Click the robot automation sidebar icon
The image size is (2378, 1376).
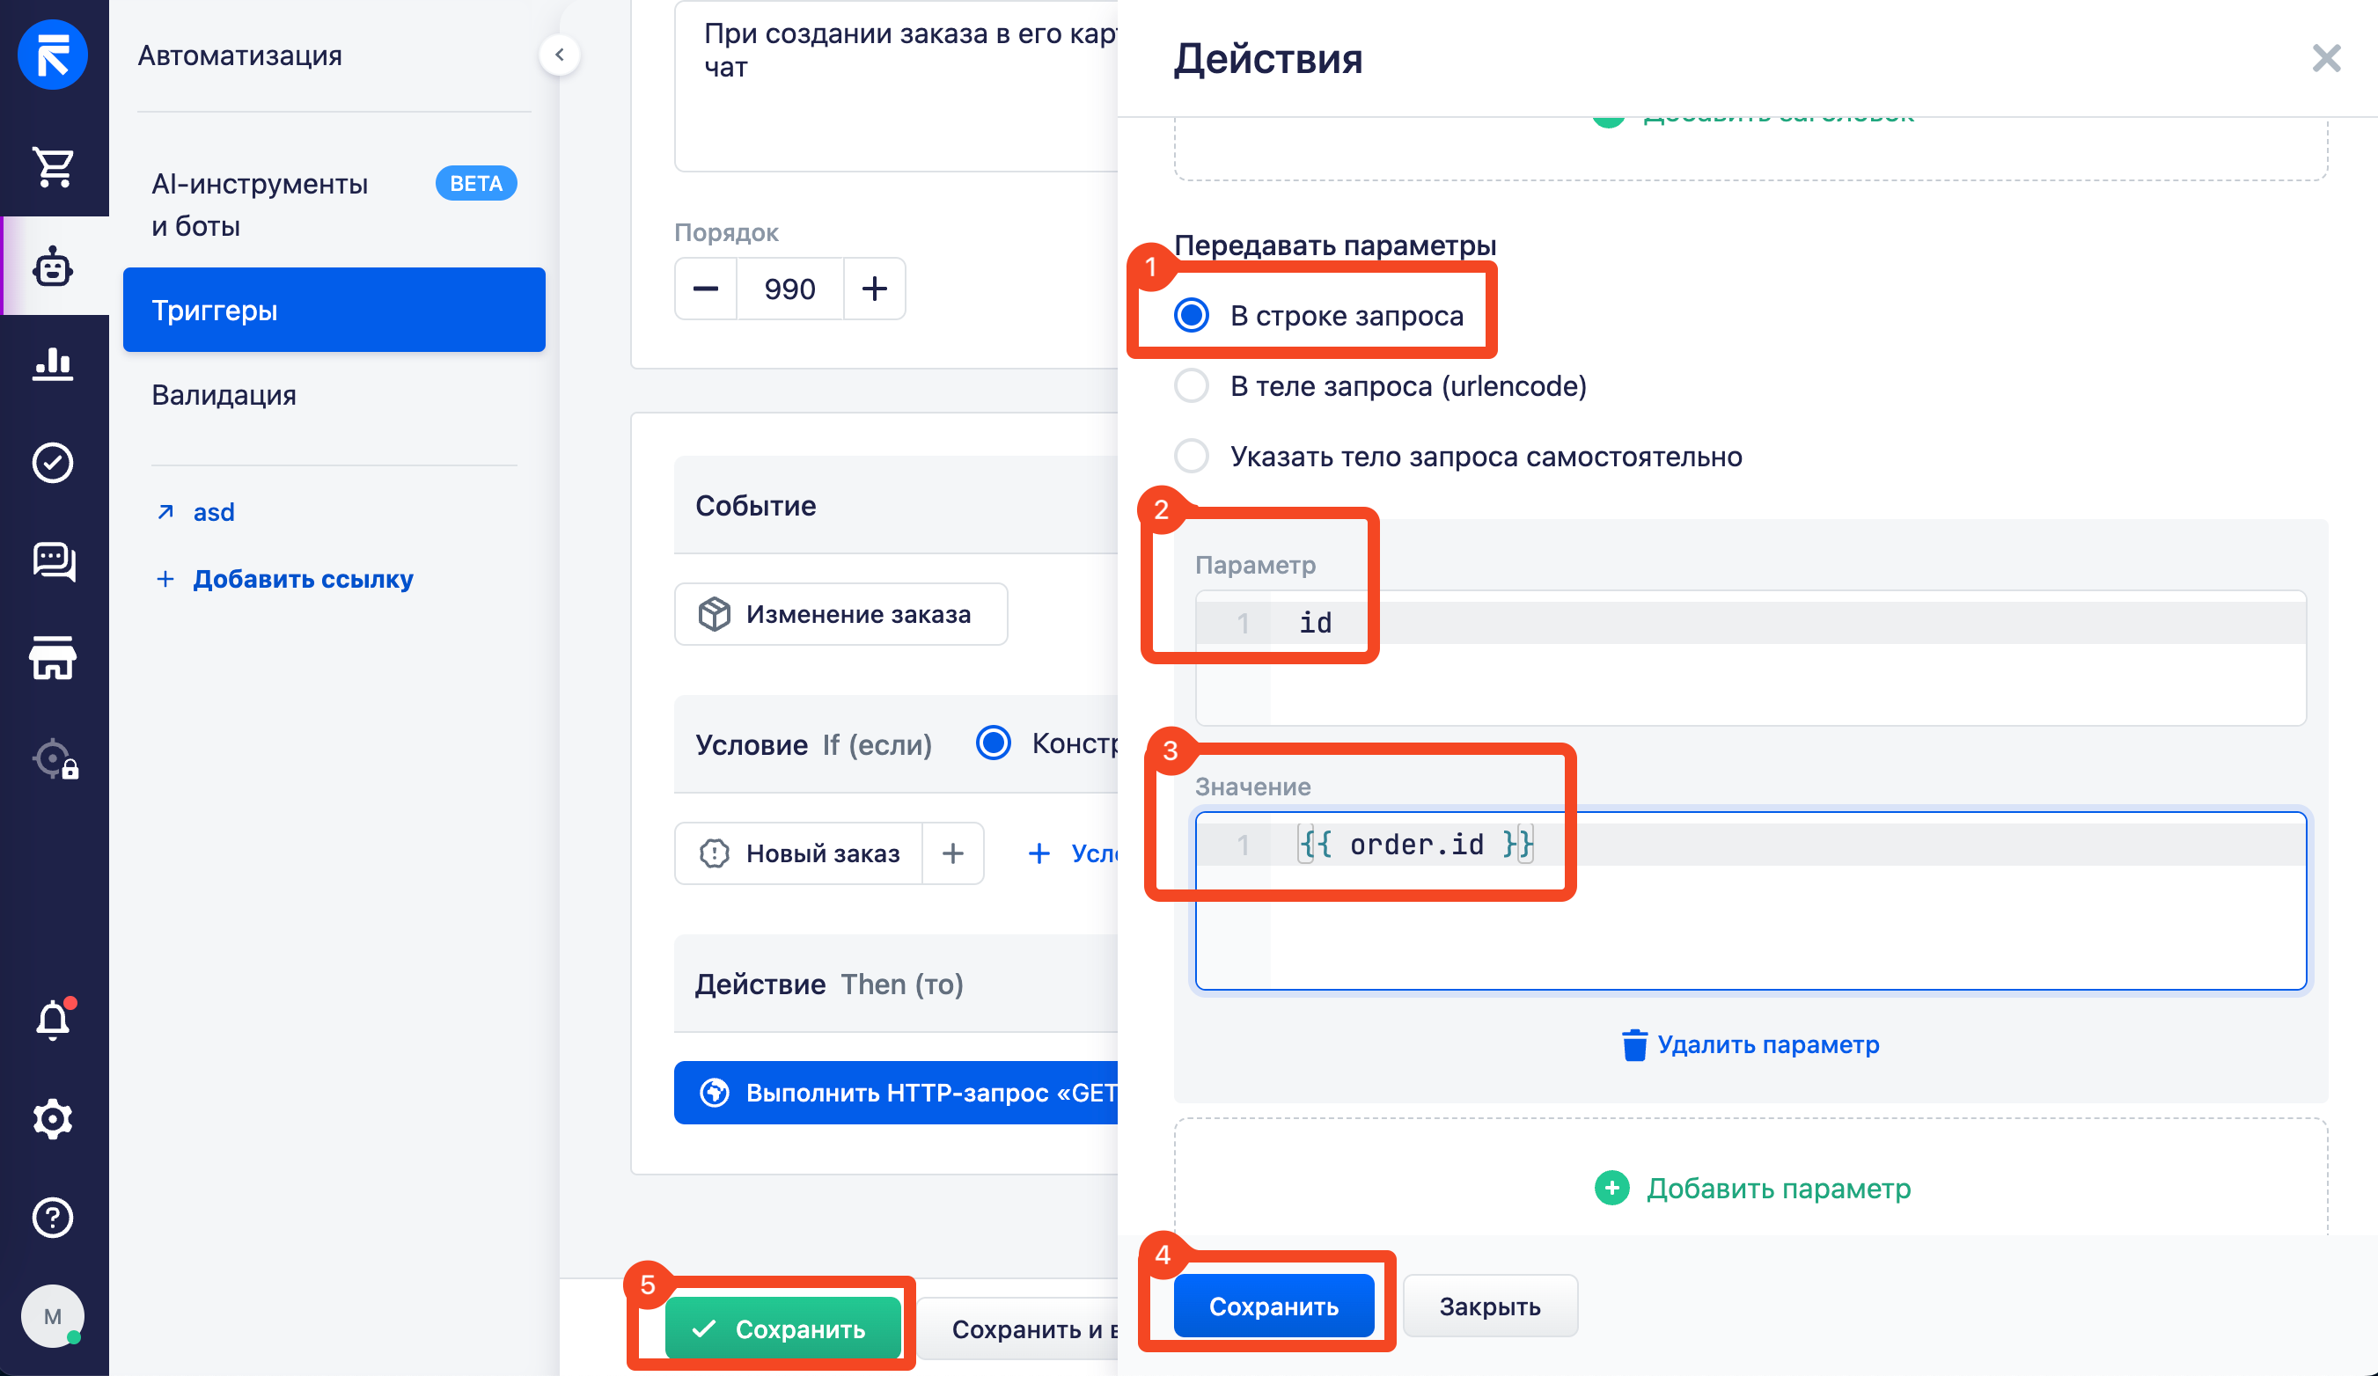tap(53, 267)
